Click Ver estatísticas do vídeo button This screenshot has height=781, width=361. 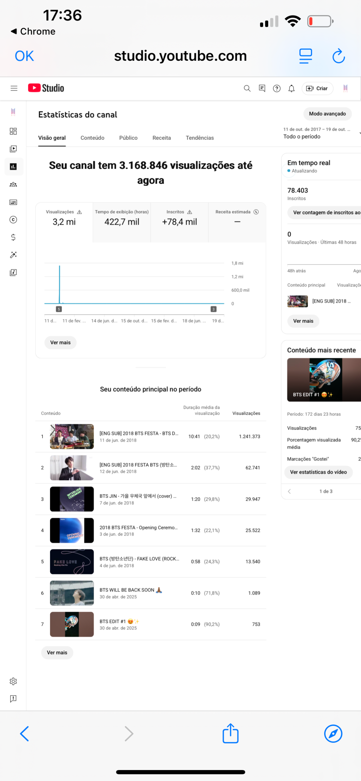coord(318,472)
